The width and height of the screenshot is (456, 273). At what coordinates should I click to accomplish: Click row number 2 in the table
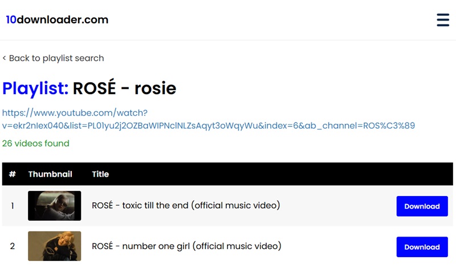(12, 246)
